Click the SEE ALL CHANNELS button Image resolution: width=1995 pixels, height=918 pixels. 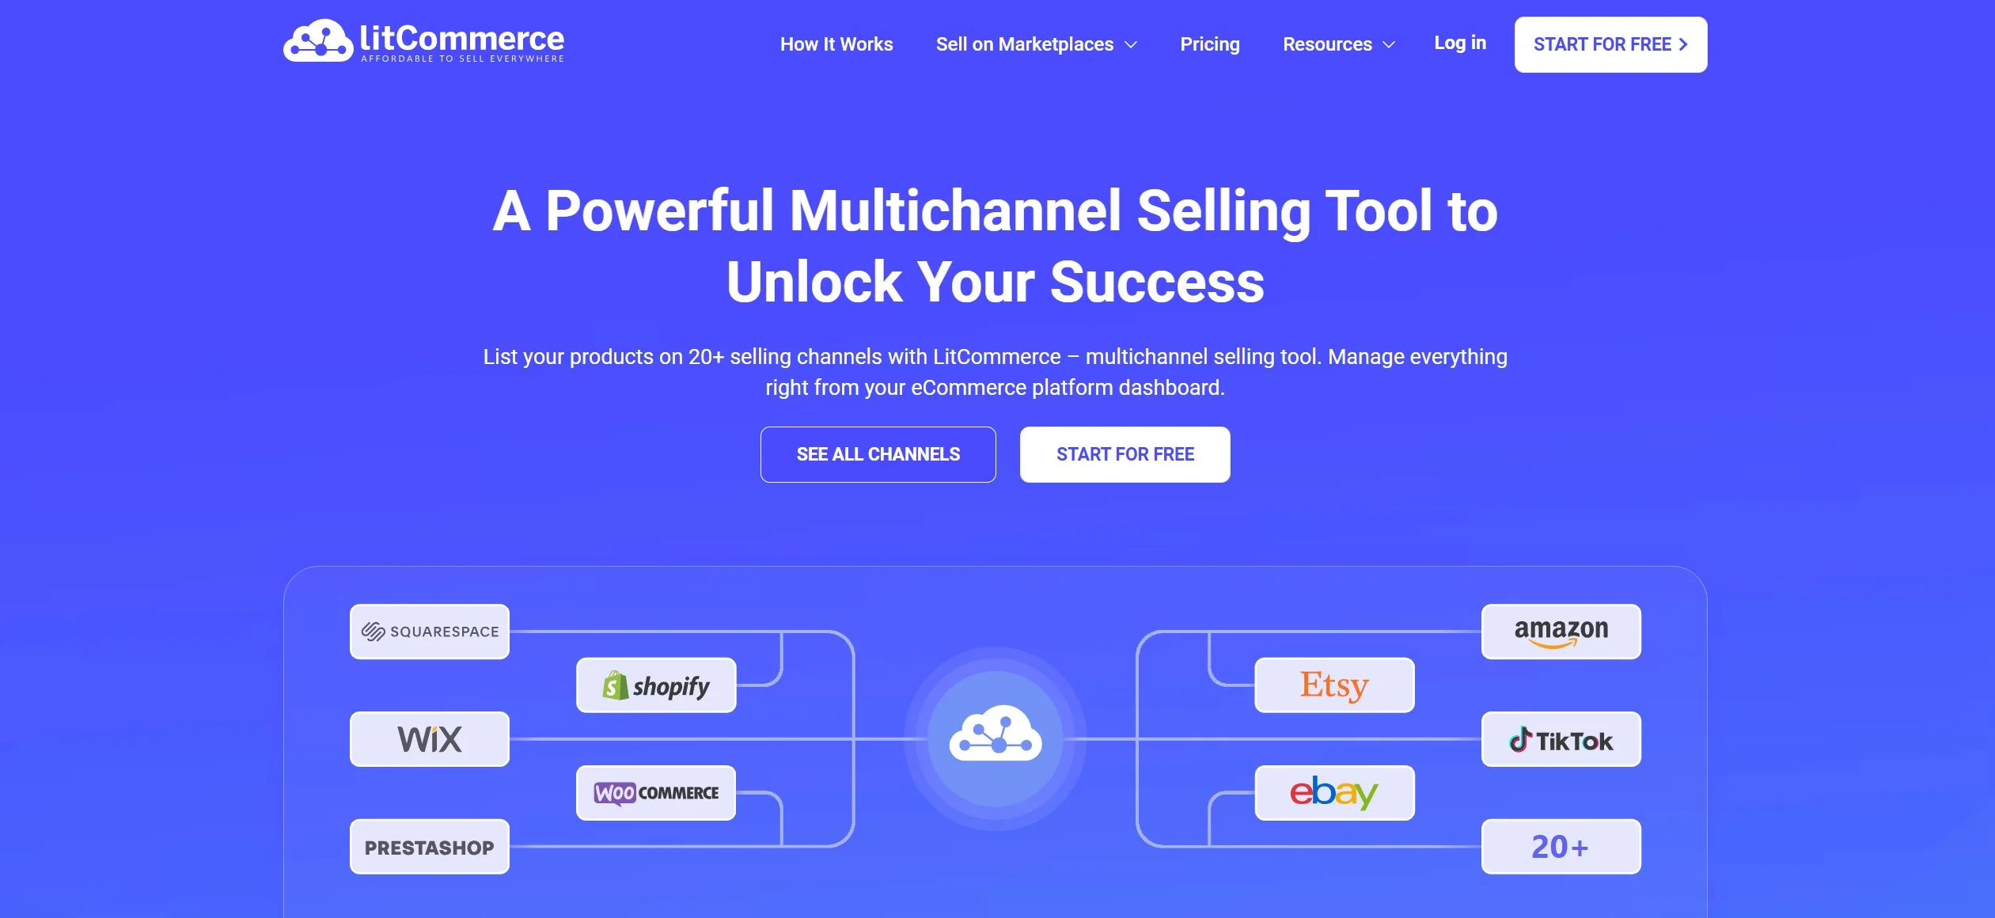point(878,454)
